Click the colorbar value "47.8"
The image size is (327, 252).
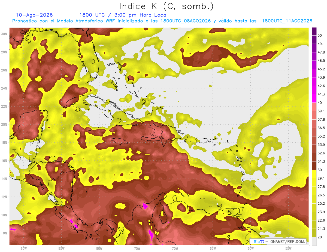tap(321, 52)
